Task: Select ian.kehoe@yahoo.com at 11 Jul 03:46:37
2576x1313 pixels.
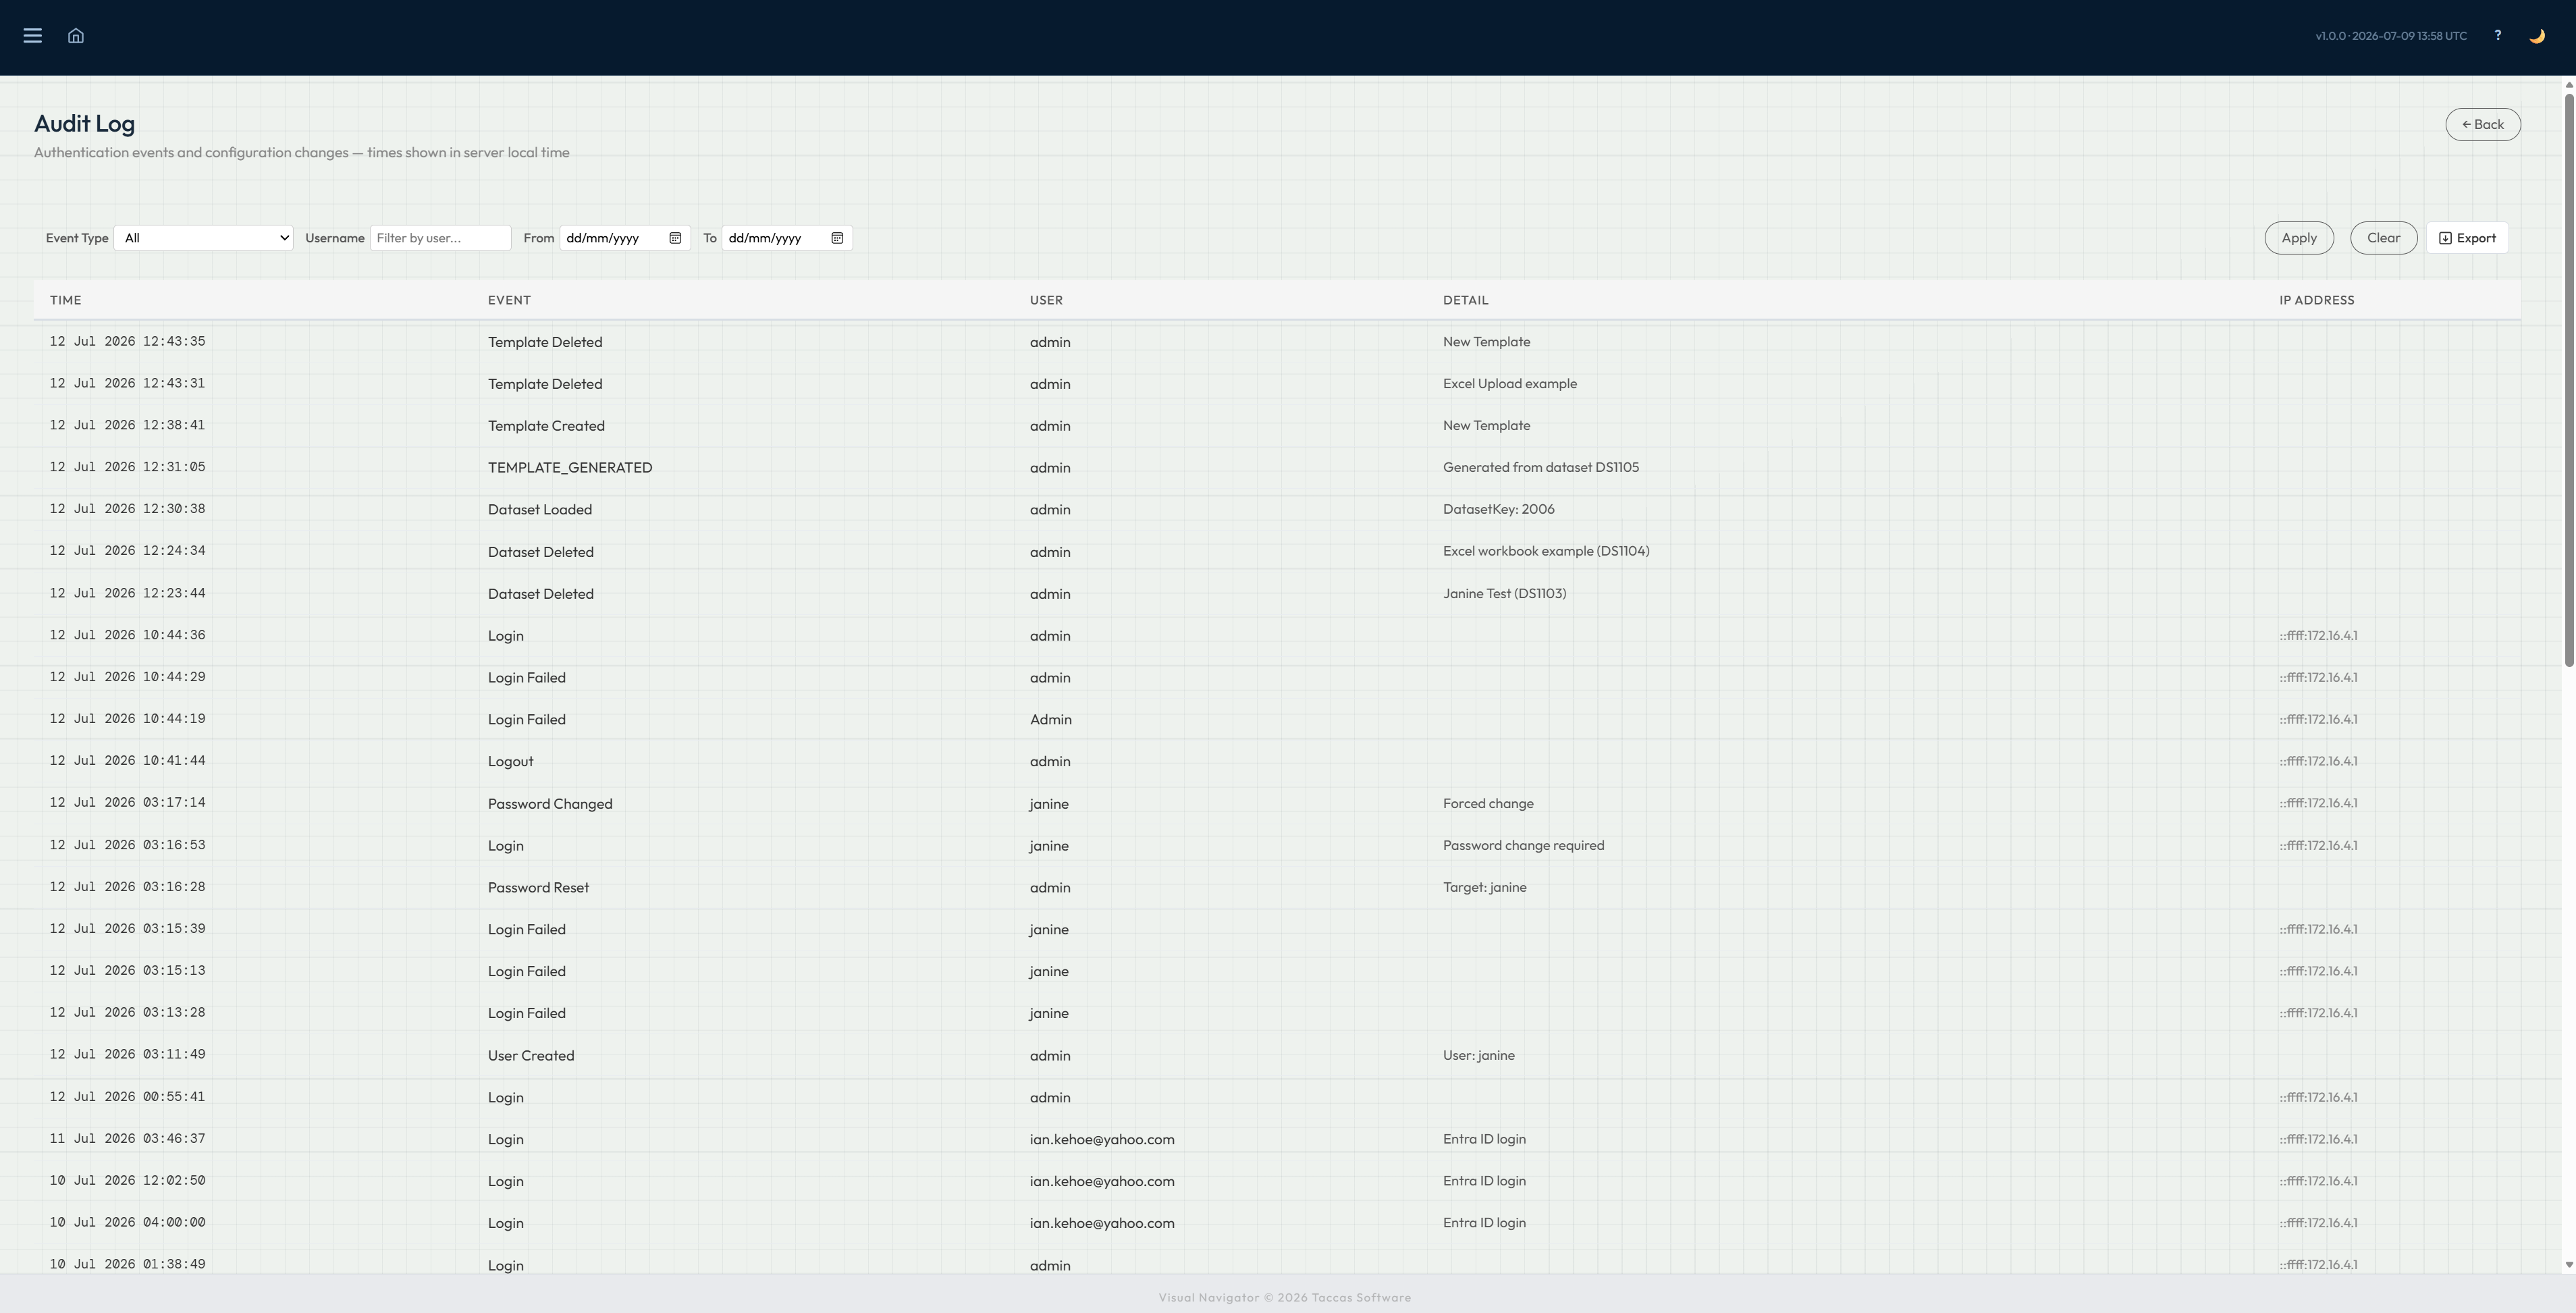Action: click(1102, 1140)
